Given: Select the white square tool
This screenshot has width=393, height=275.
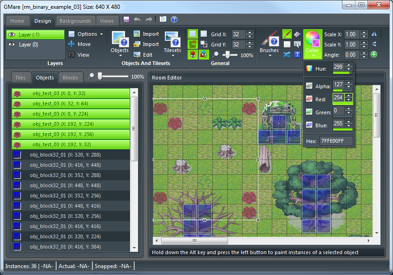Looking at the screenshot, I should [287, 45].
